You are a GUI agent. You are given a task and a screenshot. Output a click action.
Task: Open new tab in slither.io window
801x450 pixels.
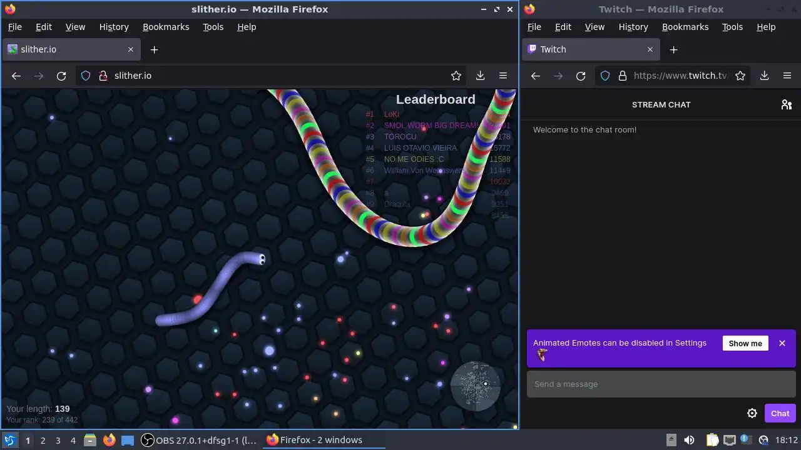[154, 49]
